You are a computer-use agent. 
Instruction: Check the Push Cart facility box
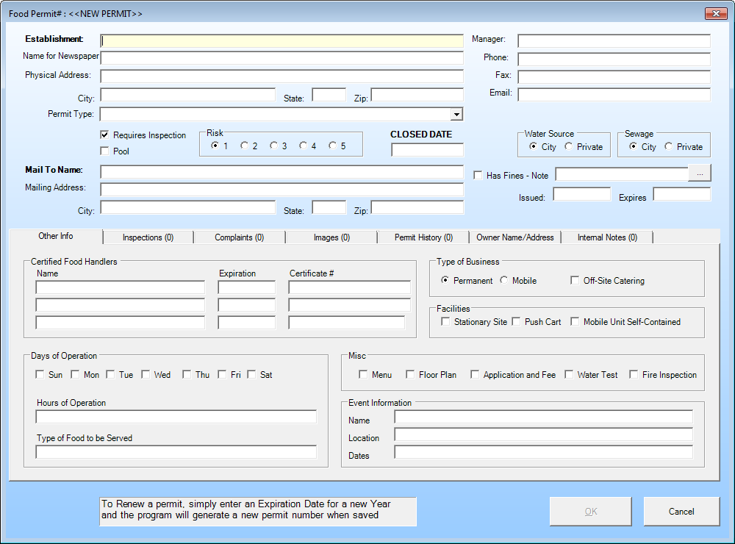point(516,321)
